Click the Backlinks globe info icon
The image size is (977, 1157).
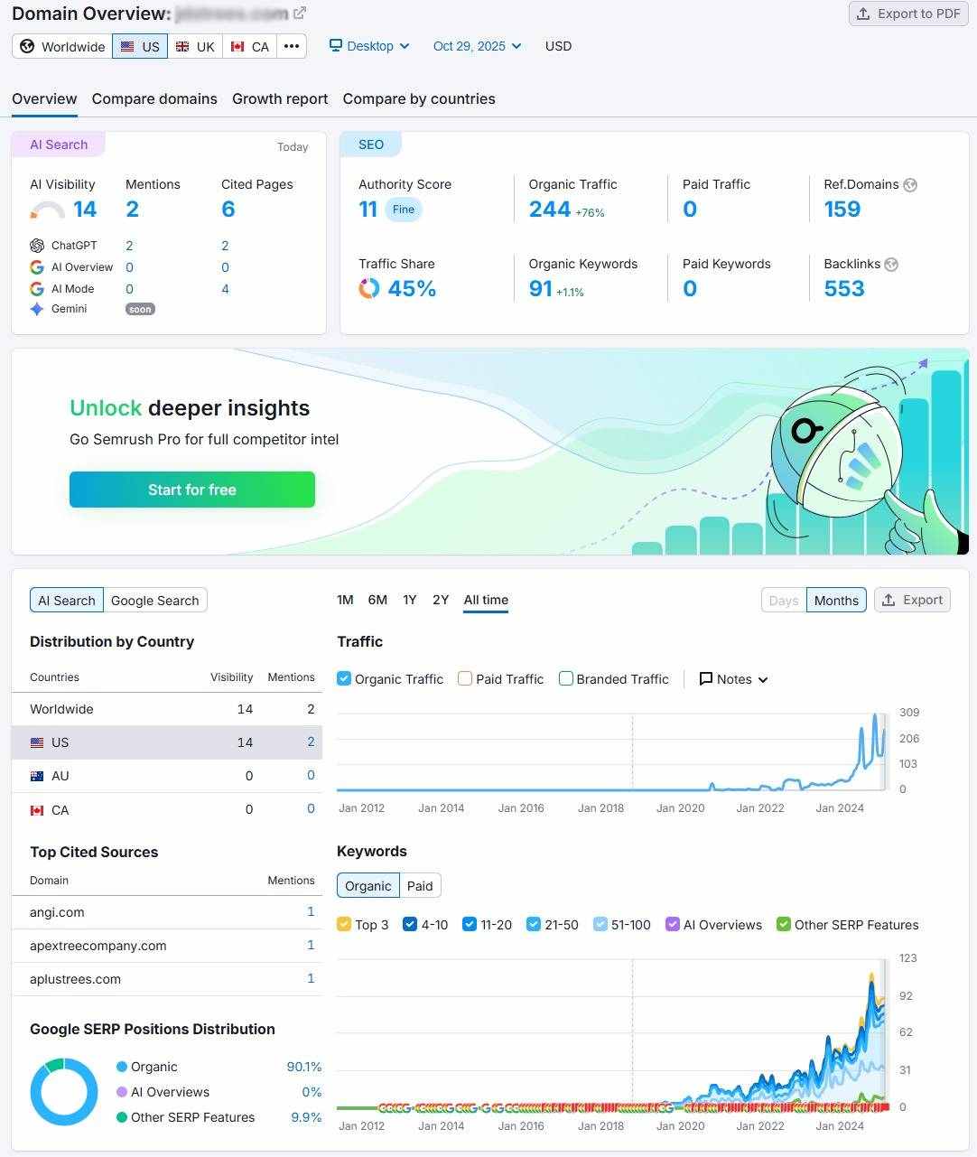[x=891, y=264]
